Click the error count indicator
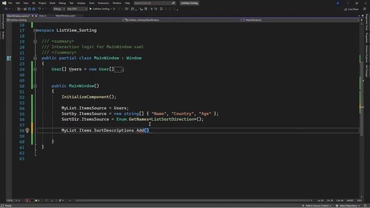This screenshot has width=370, height=208. [x=29, y=200]
